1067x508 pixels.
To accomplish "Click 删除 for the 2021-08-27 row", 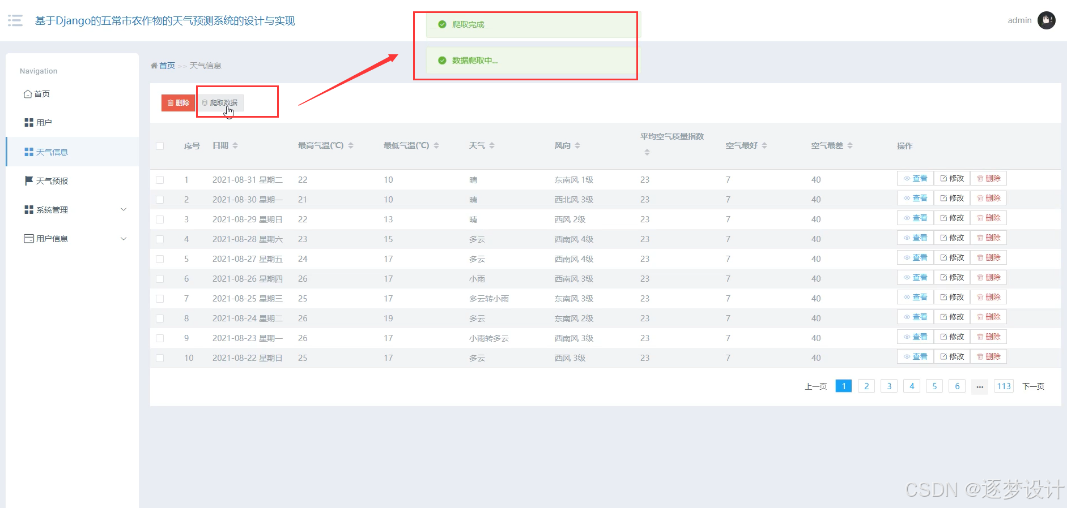I will click(x=989, y=257).
